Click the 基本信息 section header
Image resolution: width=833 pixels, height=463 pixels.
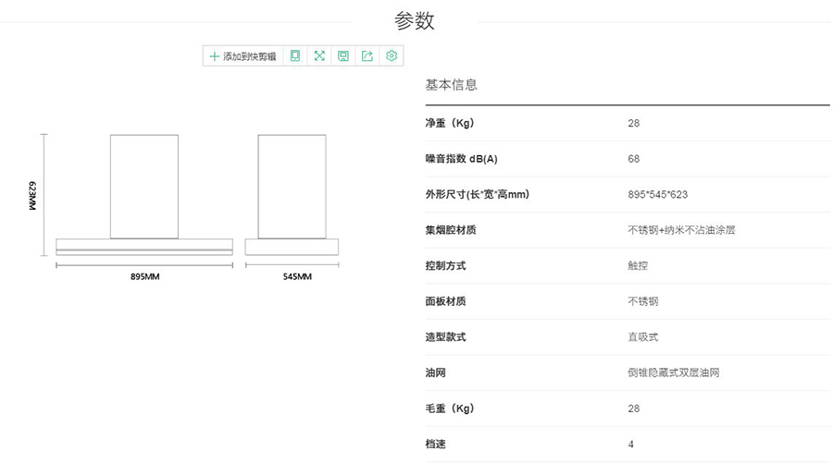(x=451, y=85)
